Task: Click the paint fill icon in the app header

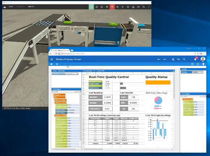Action: point(173,59)
